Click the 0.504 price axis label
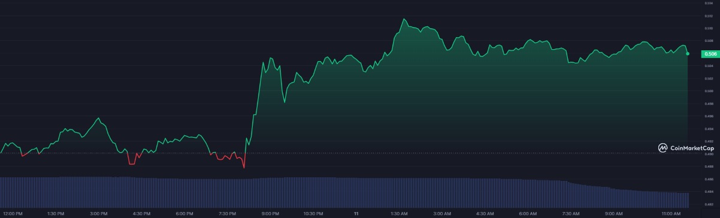The height and width of the screenshot is (218, 720). pyautogui.click(x=709, y=66)
